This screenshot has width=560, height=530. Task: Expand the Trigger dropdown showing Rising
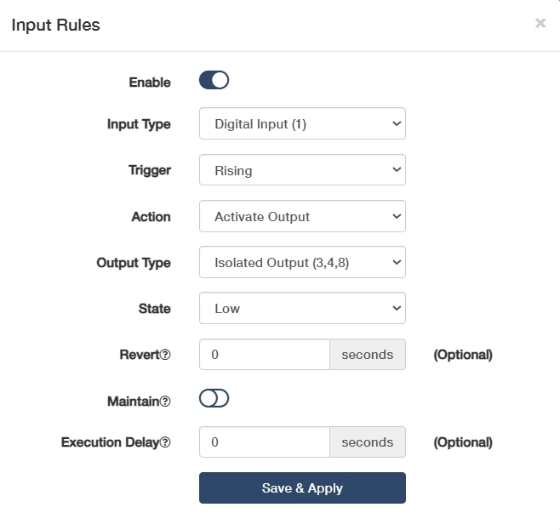(302, 170)
